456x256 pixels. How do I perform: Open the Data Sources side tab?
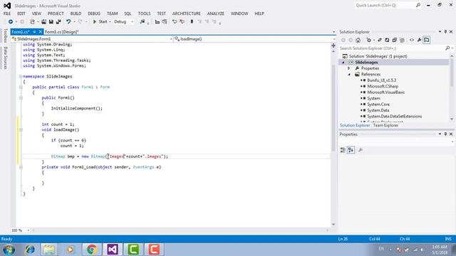click(x=5, y=58)
